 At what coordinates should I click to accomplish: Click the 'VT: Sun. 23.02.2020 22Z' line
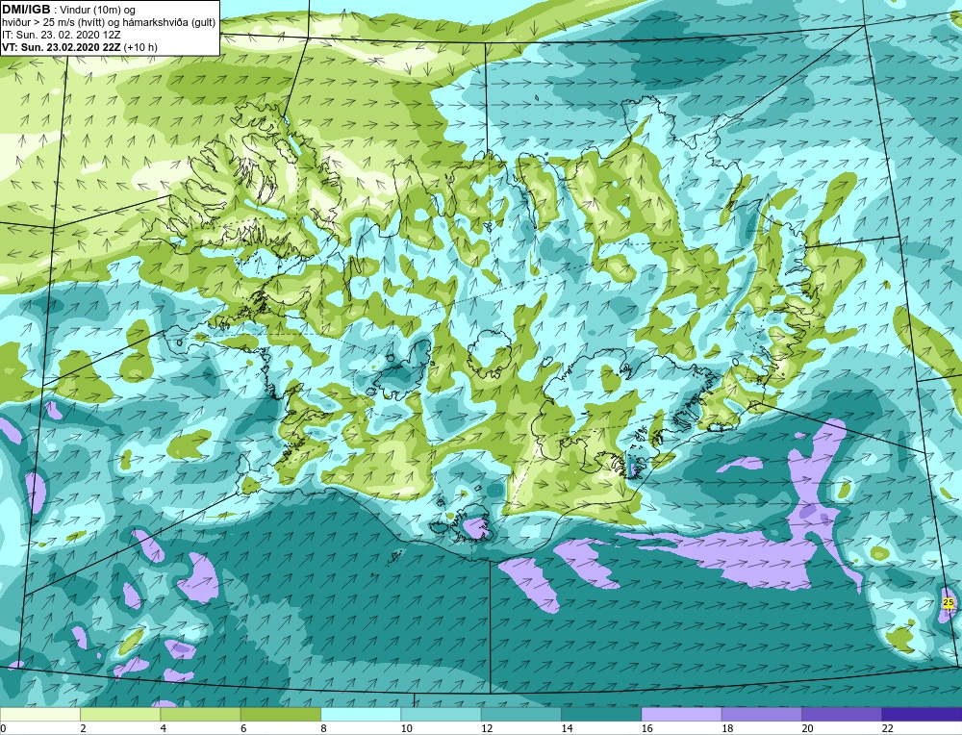[x=62, y=47]
